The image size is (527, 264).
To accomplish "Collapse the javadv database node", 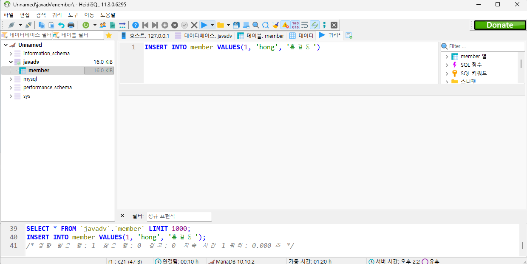I will pos(11,62).
